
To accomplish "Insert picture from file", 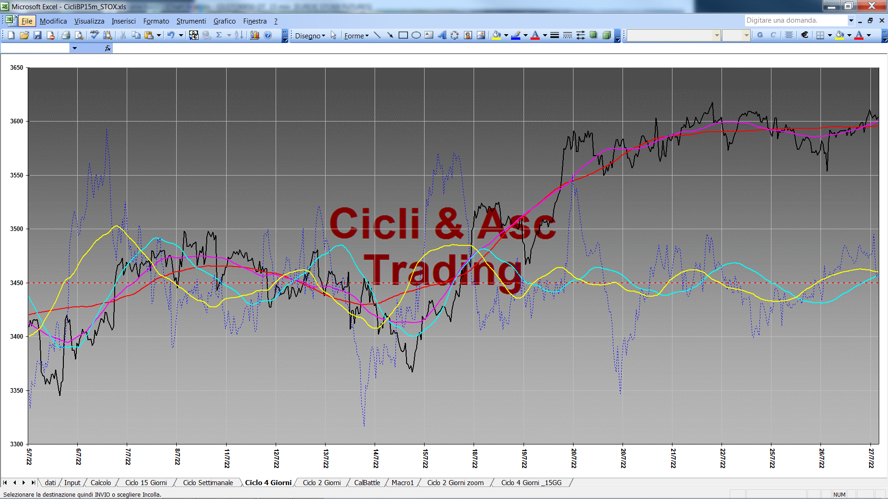I will point(481,35).
